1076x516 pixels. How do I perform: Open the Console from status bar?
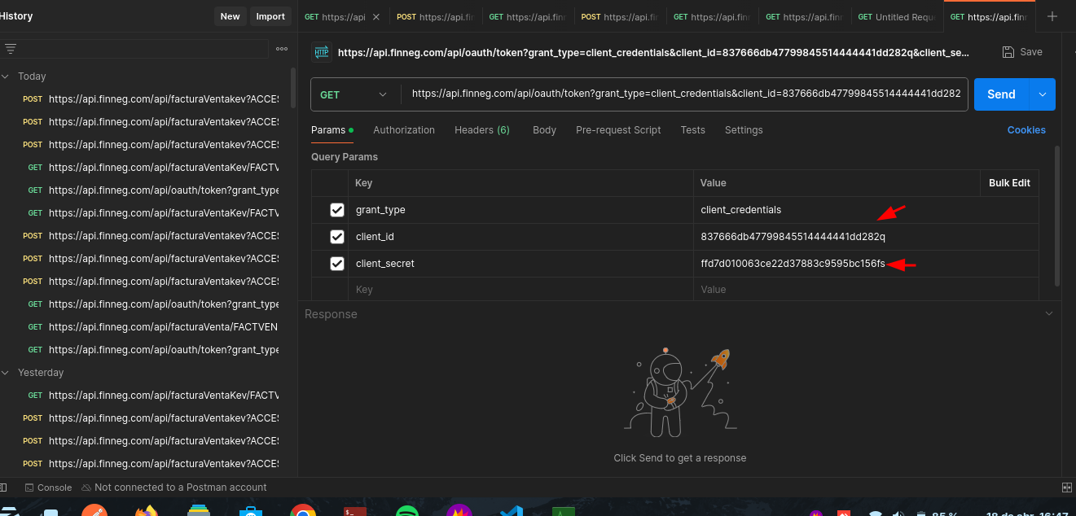click(x=48, y=488)
